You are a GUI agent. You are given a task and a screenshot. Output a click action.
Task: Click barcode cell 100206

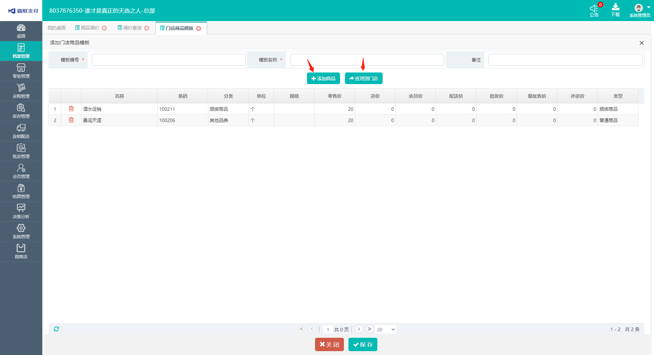pos(183,120)
